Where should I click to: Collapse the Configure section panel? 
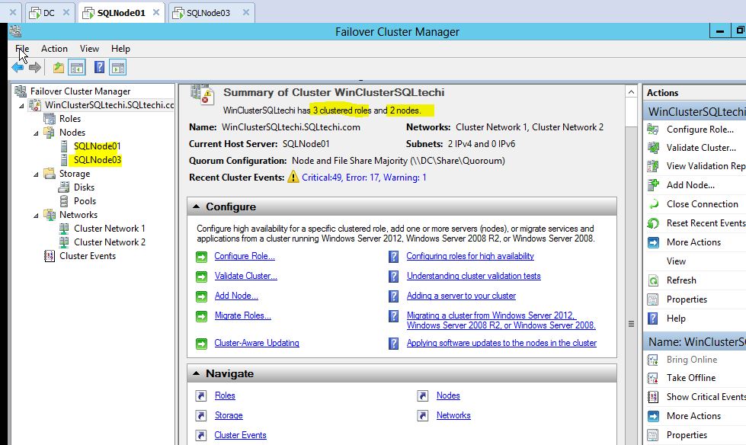(x=194, y=206)
